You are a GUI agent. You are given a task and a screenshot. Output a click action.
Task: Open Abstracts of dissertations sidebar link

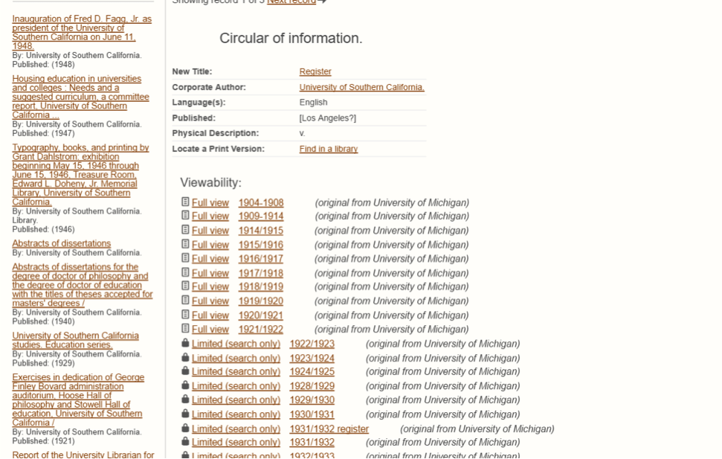pos(61,243)
